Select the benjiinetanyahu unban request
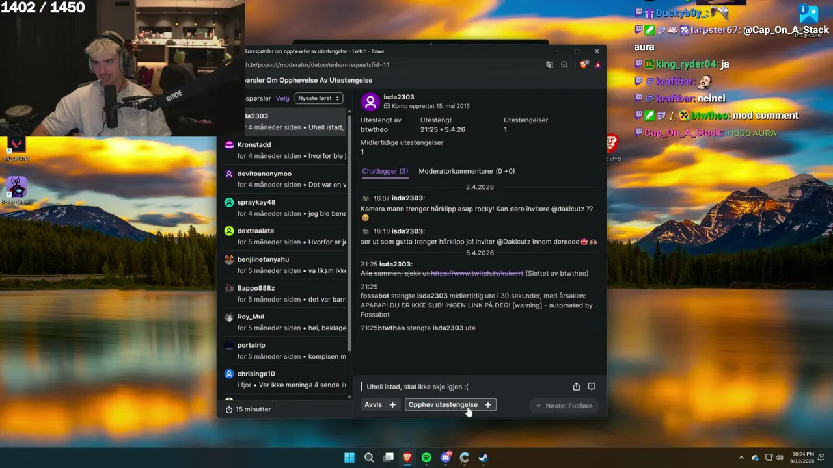 coord(285,265)
